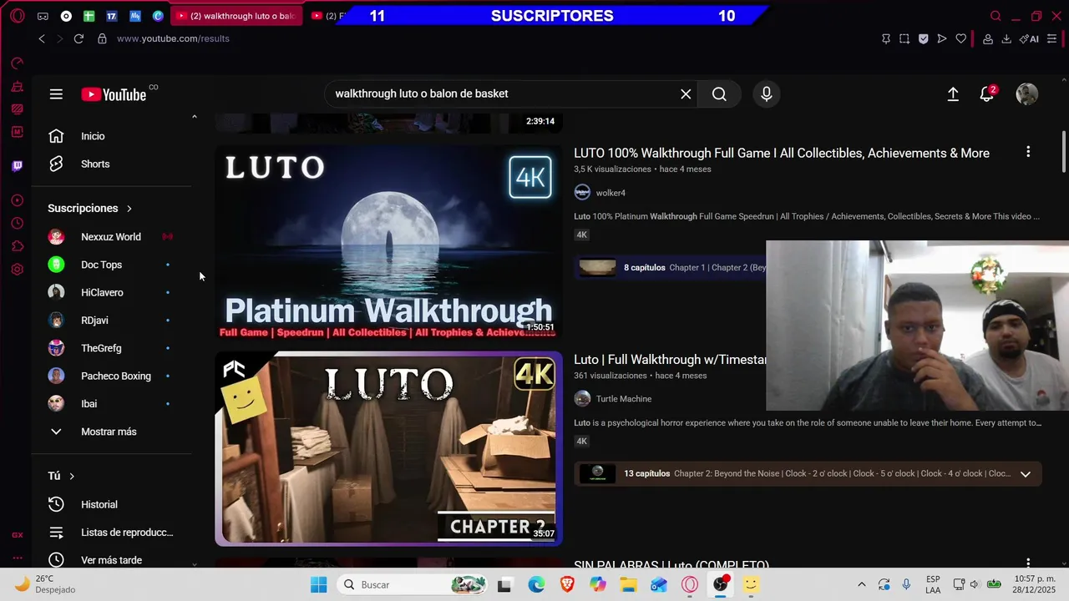The height and width of the screenshot is (601, 1069).
Task: Open the Opera main menu logo
Action: 18,16
